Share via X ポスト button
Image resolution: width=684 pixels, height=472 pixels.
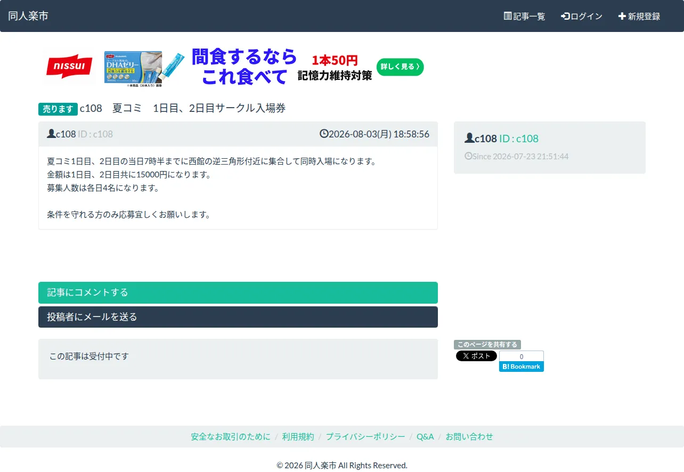tap(476, 356)
